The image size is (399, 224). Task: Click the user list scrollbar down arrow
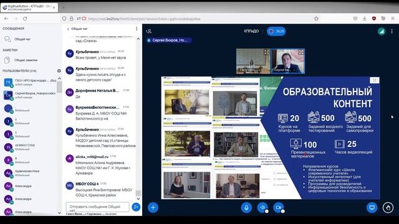(59, 213)
